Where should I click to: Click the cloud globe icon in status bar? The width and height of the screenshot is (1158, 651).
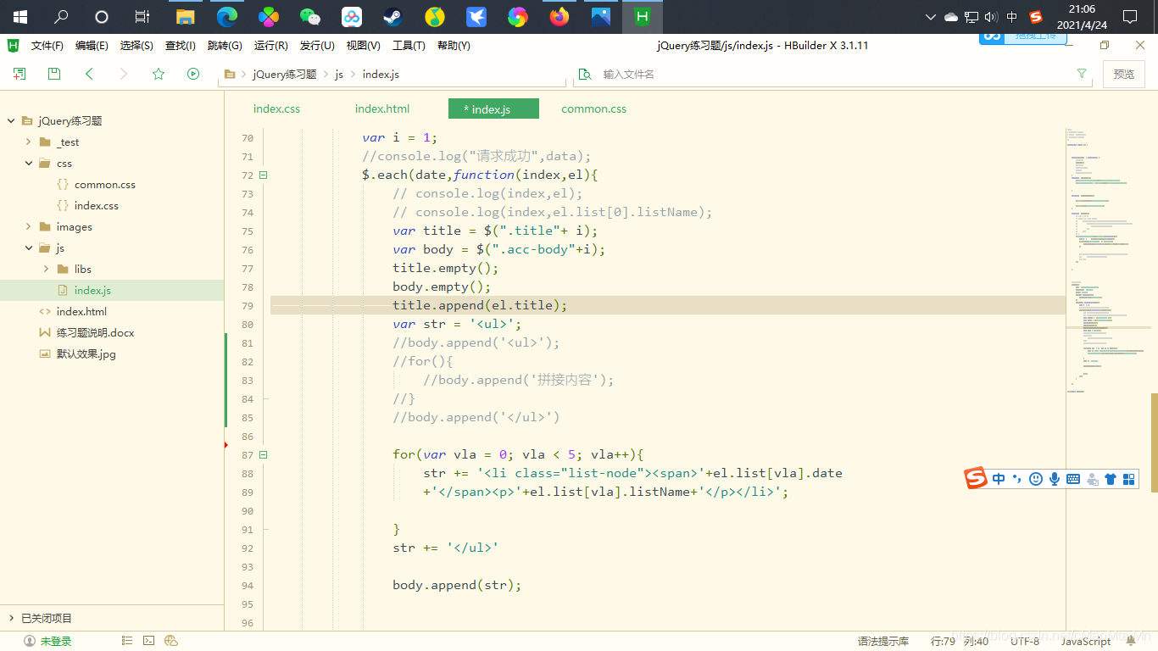[170, 641]
